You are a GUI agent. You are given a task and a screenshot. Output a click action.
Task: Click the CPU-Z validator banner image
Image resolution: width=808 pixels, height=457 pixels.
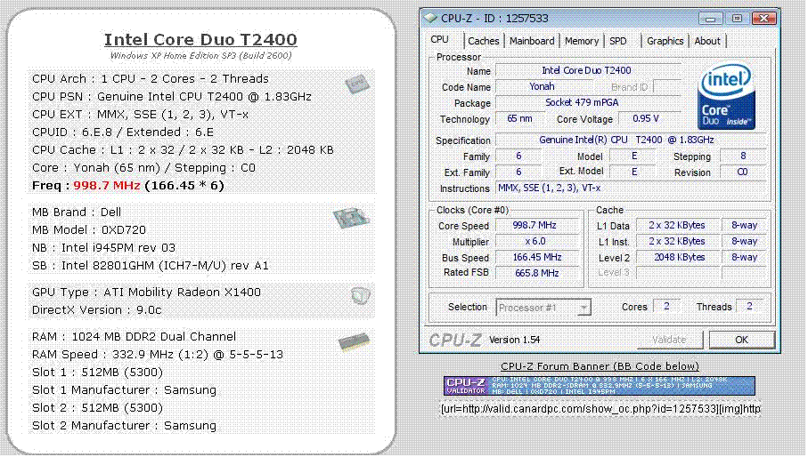coord(599,386)
